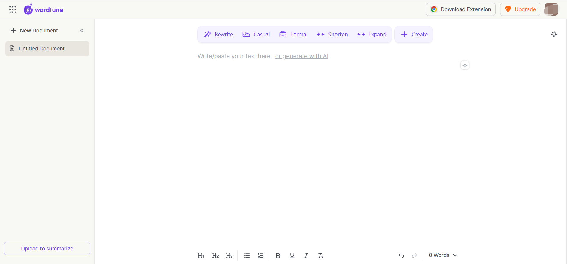Apply Formal tone

293,35
